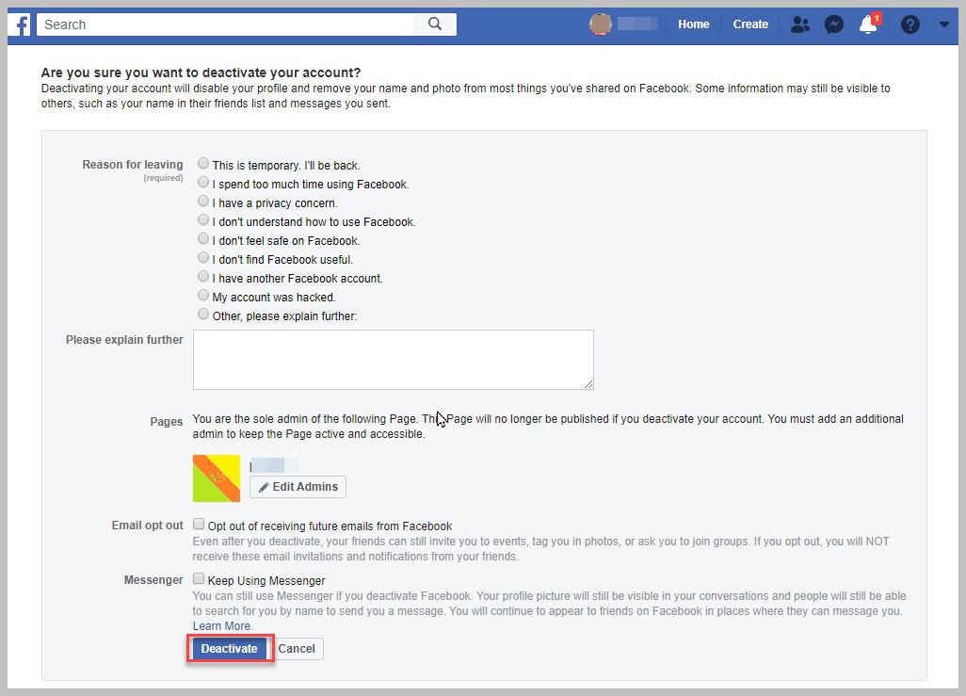Image resolution: width=966 pixels, height=696 pixels.
Task: Click the Facebook logo icon
Action: [20, 24]
